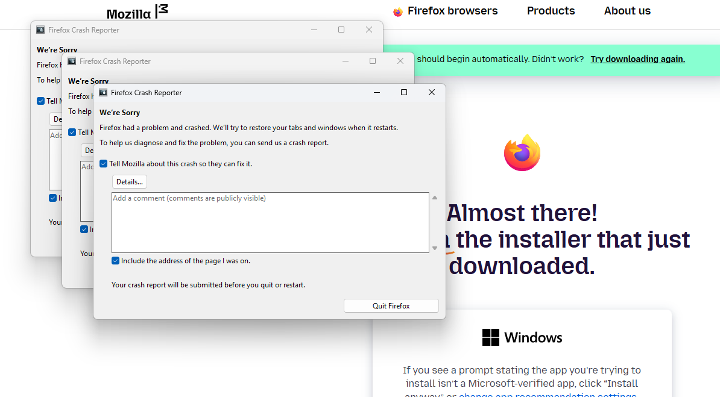
Task: Click rearmost Crash Reporter title bar app icon
Action: (40, 30)
